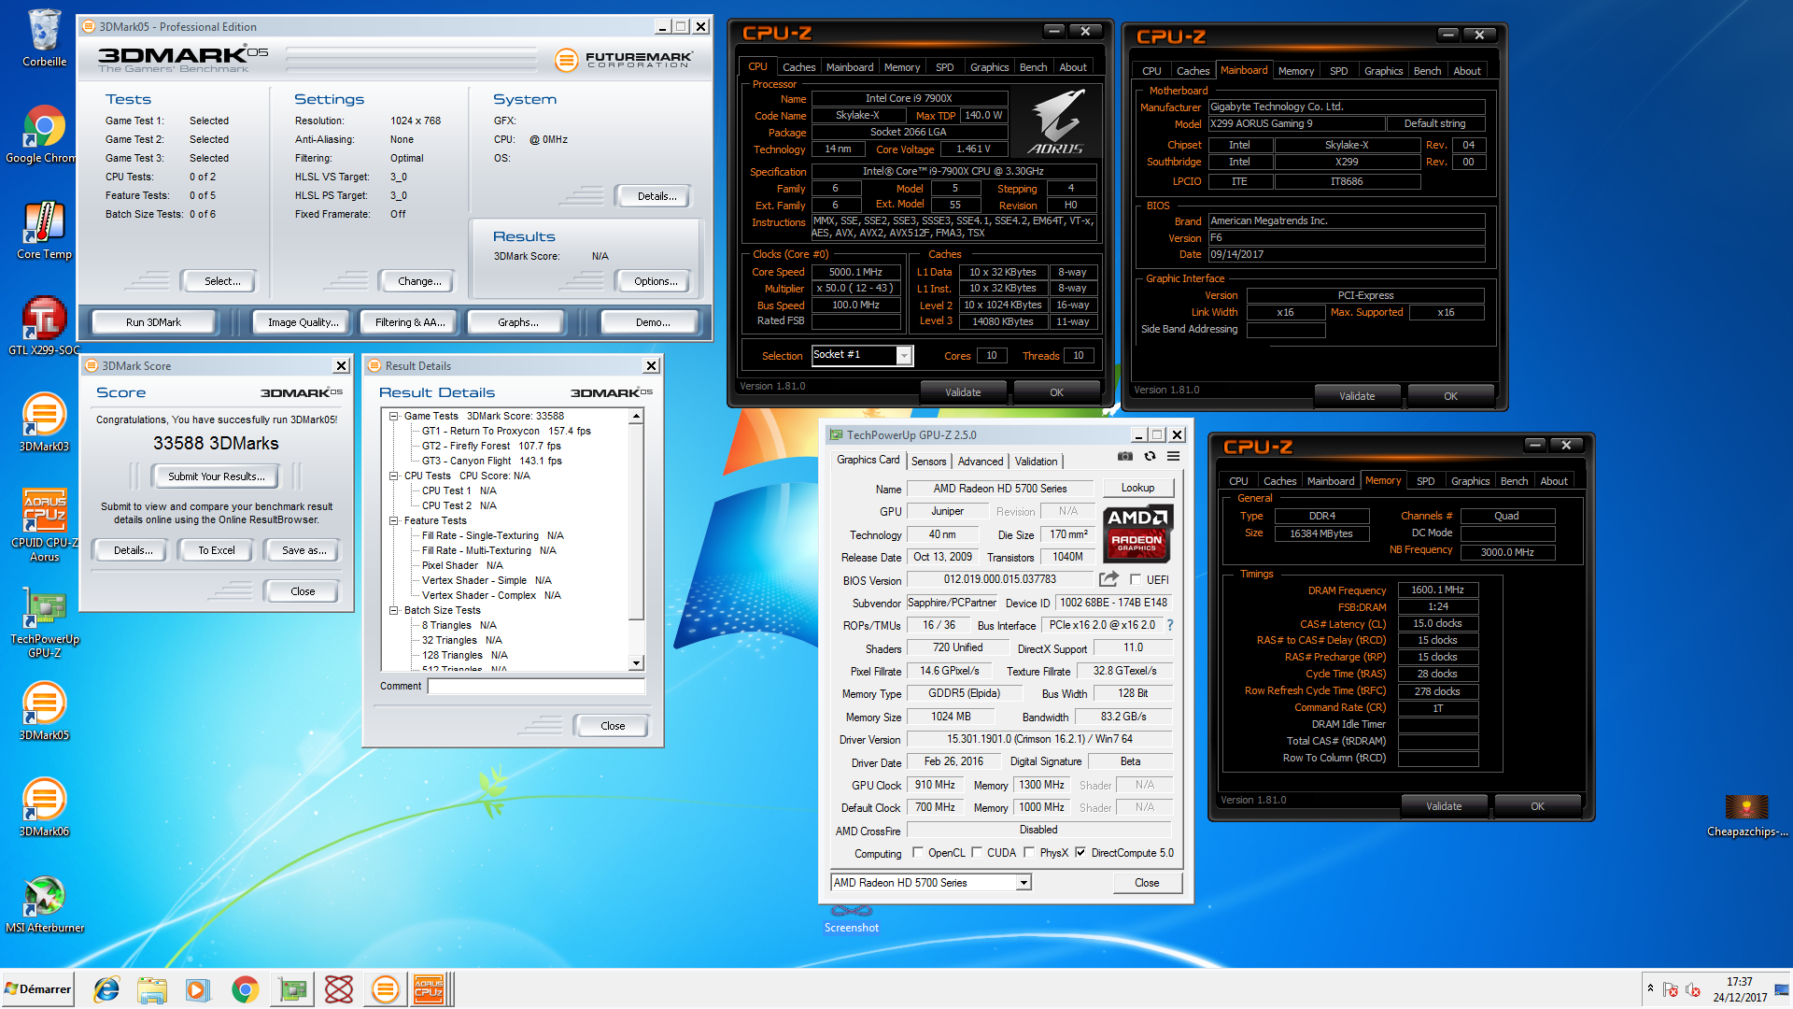The image size is (1793, 1009).
Task: Click the Run 3DMark button
Action: 153,322
